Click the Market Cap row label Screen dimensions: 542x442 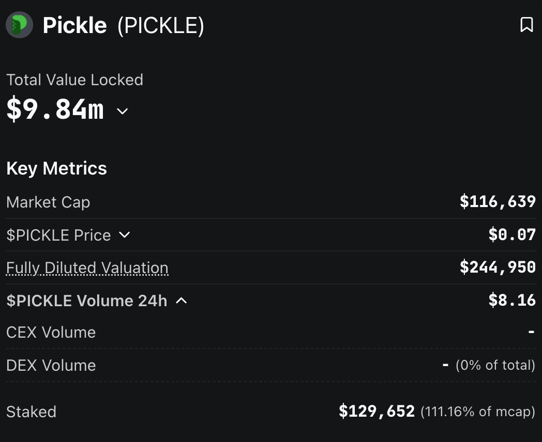48,202
